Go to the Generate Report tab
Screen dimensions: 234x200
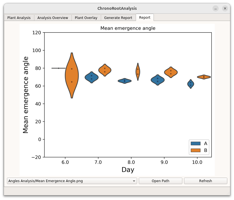coord(118,18)
